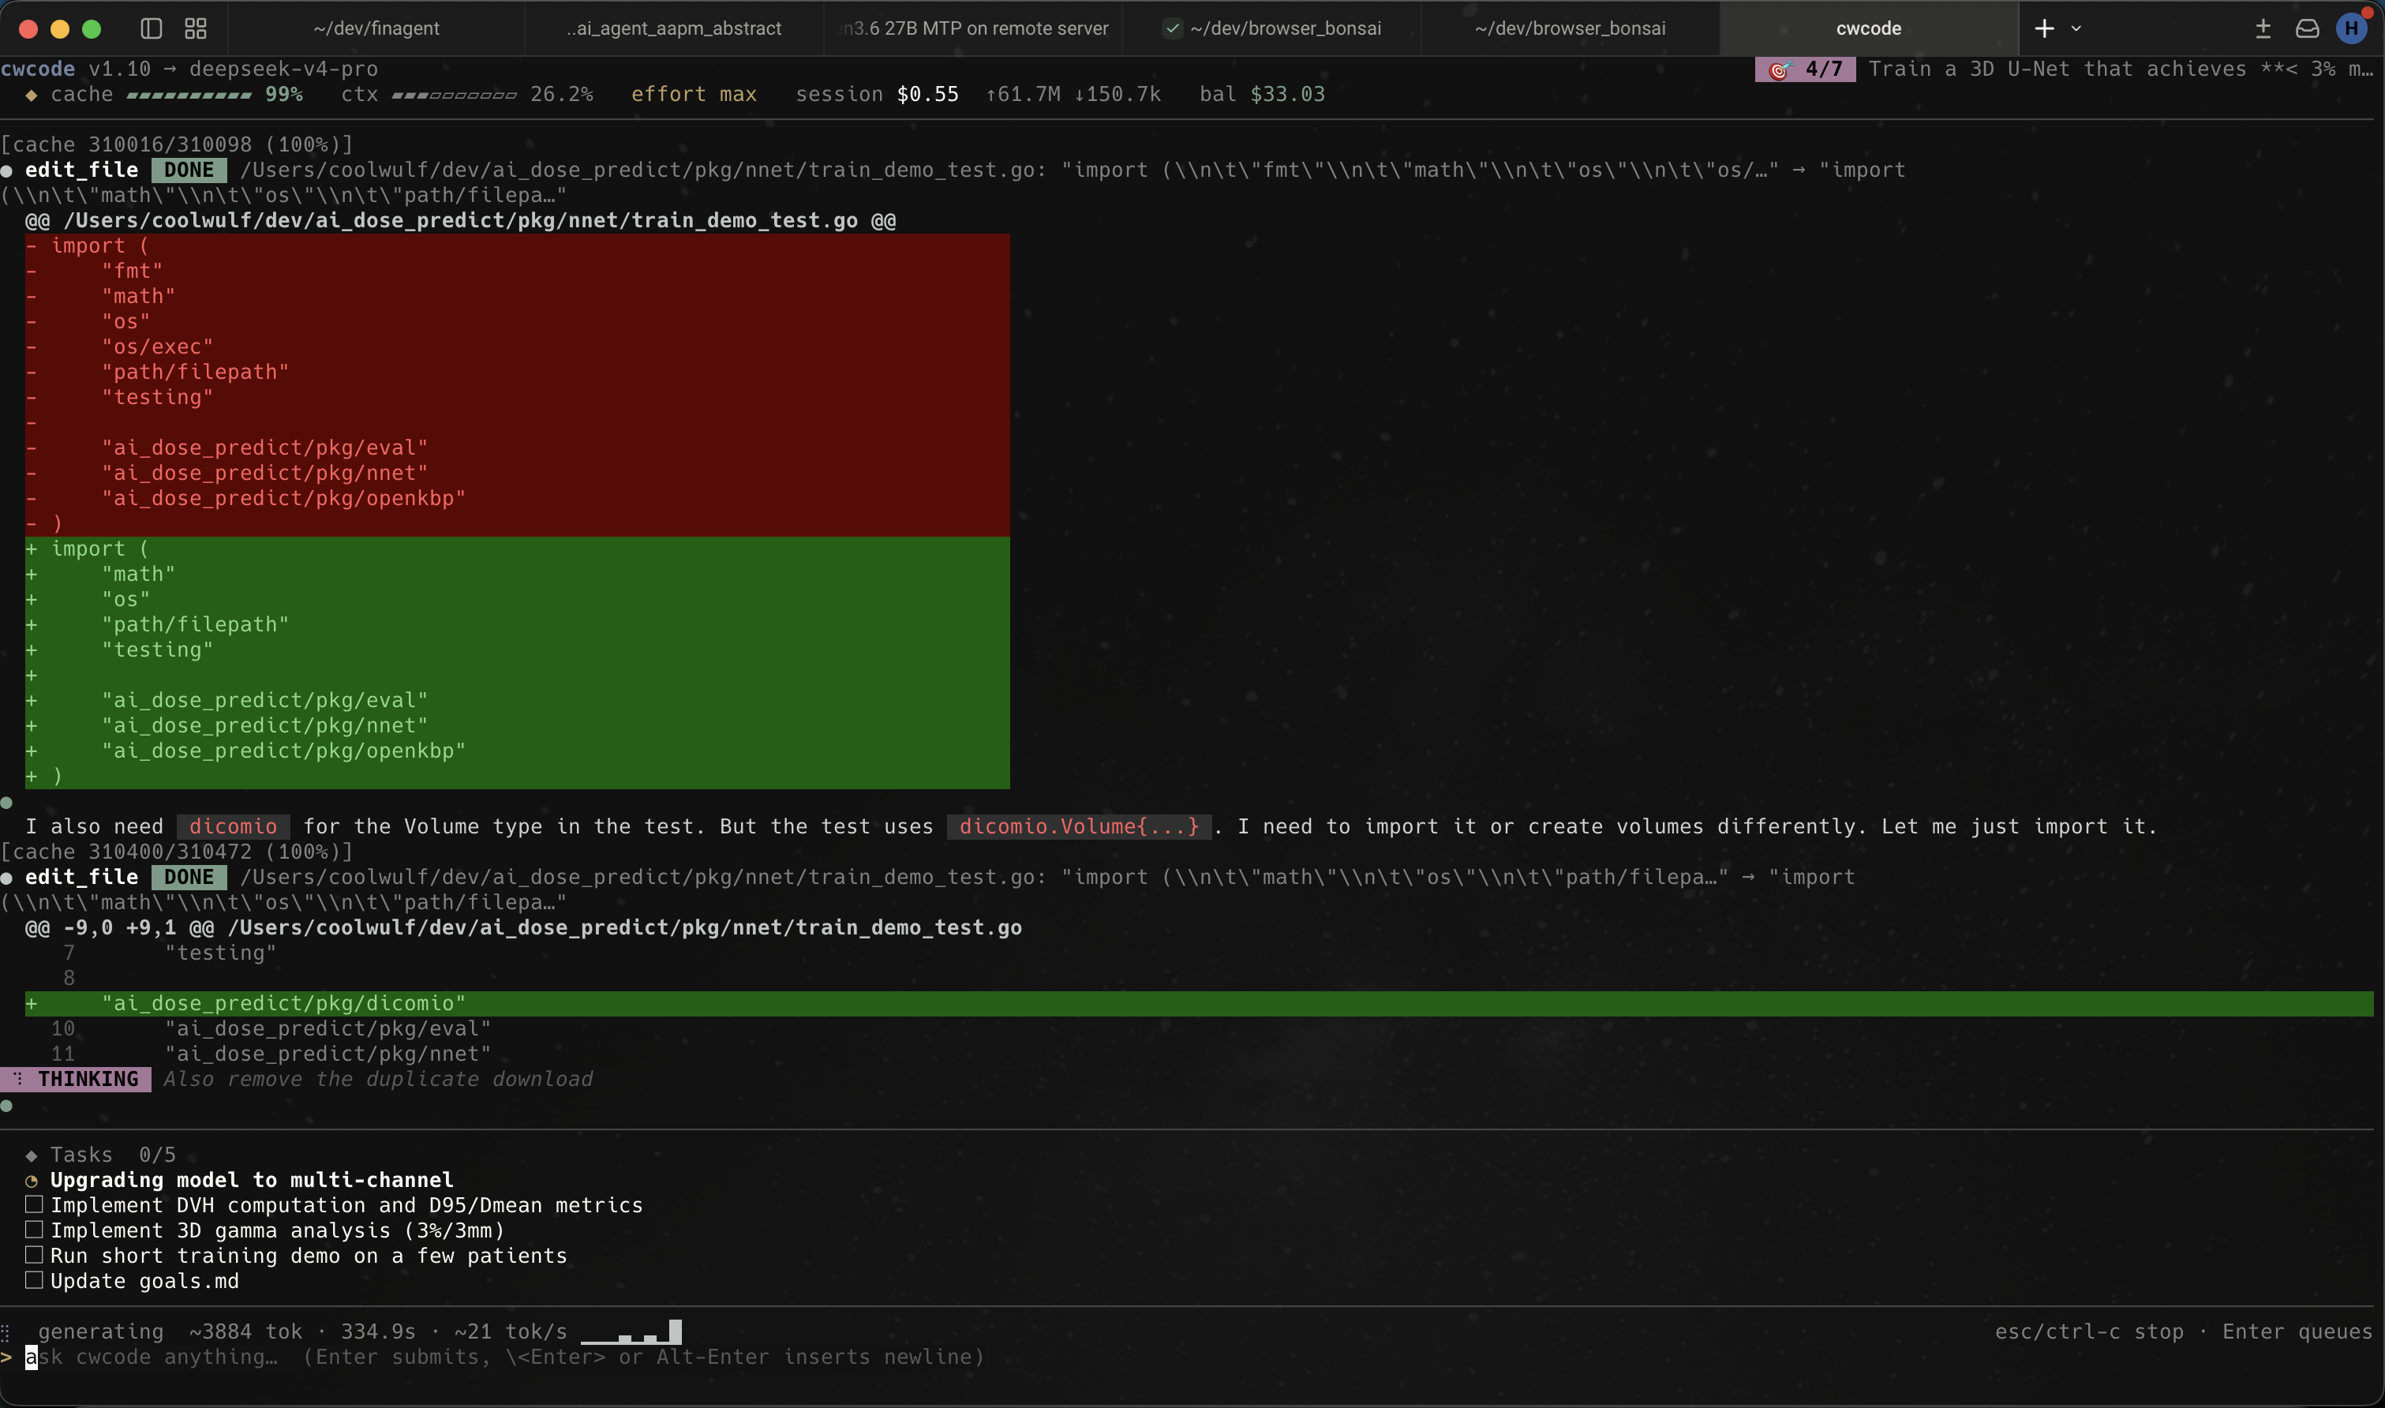Switch to the 27B MTP on remote server tab
2385x1408 pixels.
973,28
